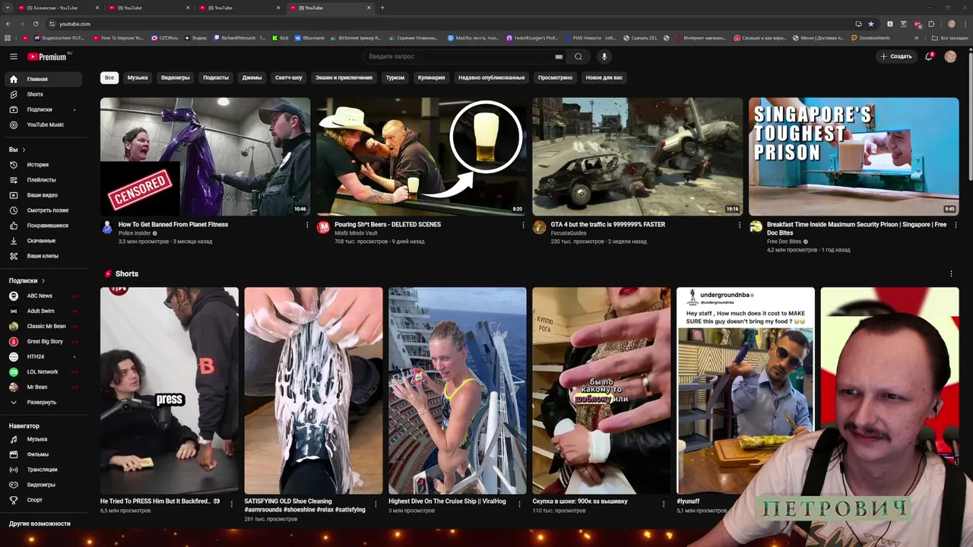This screenshot has width=973, height=547.
Task: Open YouTube Music in the sidebar
Action: [x=43, y=125]
